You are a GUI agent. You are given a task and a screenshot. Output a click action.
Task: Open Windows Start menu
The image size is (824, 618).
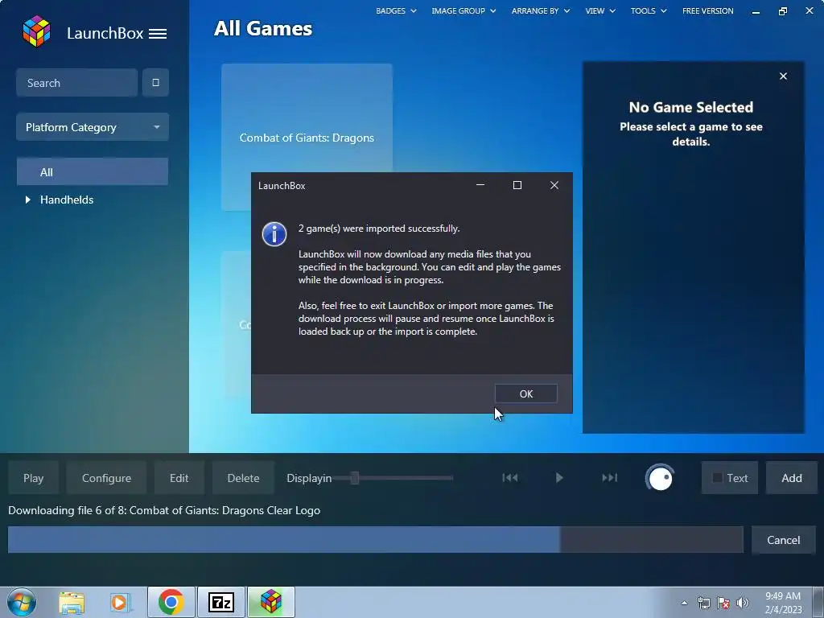point(22,602)
